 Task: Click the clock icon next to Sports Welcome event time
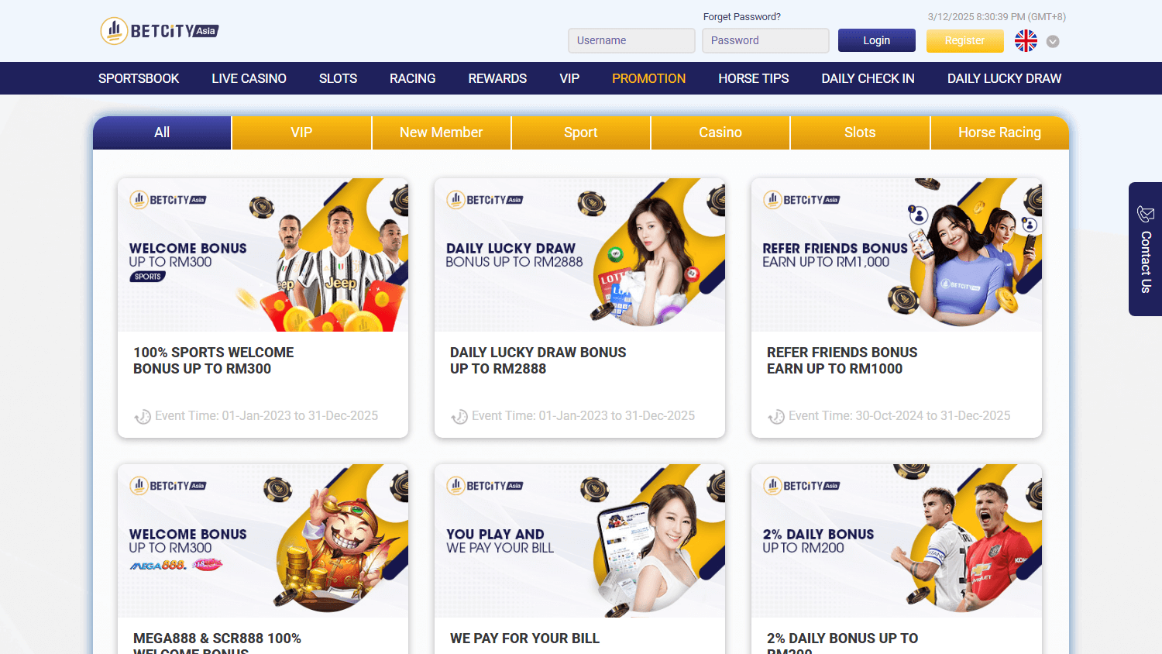pyautogui.click(x=143, y=416)
